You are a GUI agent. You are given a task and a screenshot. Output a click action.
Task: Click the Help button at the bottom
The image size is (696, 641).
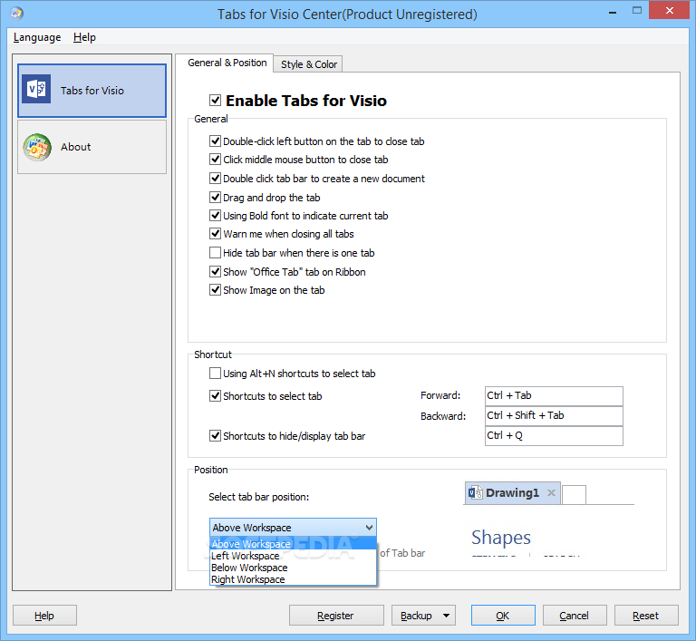(x=44, y=616)
